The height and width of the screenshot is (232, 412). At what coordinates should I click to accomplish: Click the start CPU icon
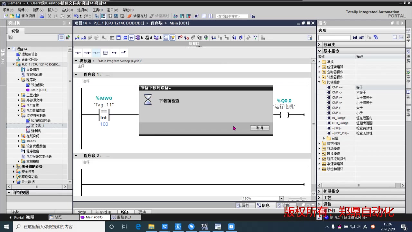[x=182, y=16]
